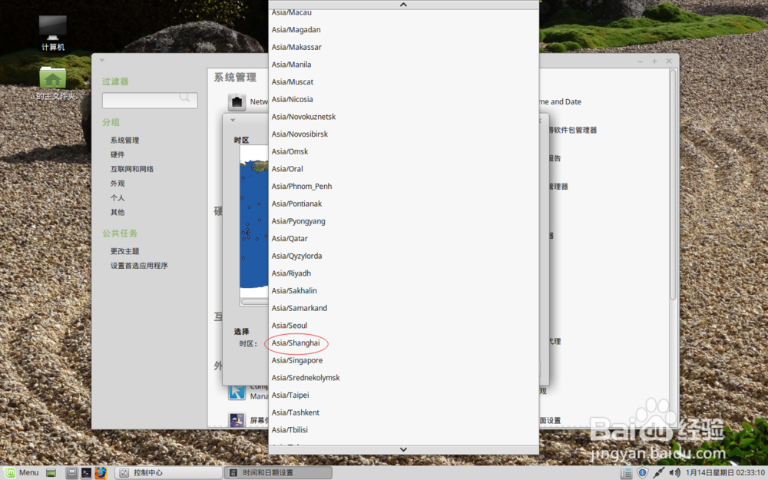768x480 pixels.
Task: Click the fax device icon in the tray
Action: [x=627, y=472]
